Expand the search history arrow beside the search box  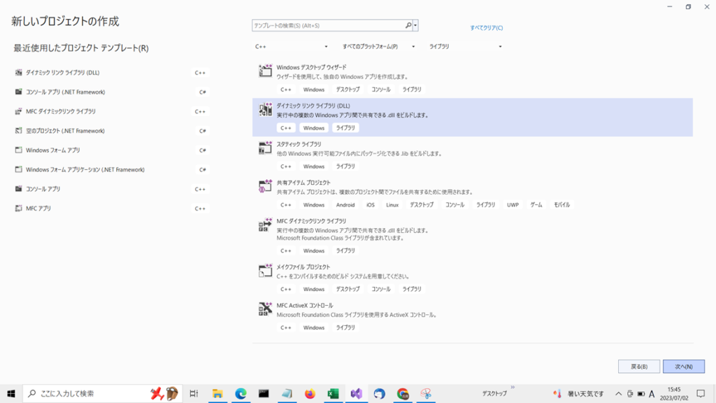(416, 26)
